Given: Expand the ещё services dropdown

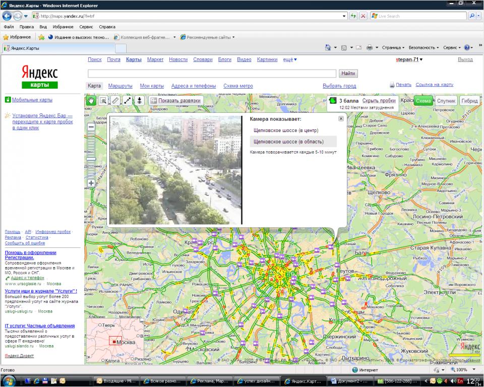Looking at the screenshot, I should pyautogui.click(x=289, y=59).
